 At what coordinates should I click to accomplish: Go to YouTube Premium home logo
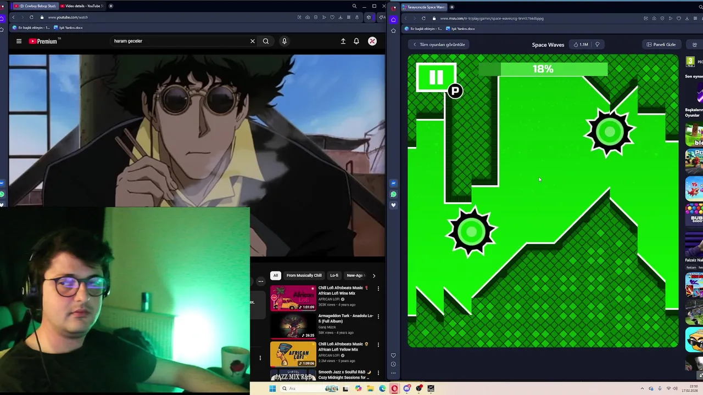click(43, 41)
